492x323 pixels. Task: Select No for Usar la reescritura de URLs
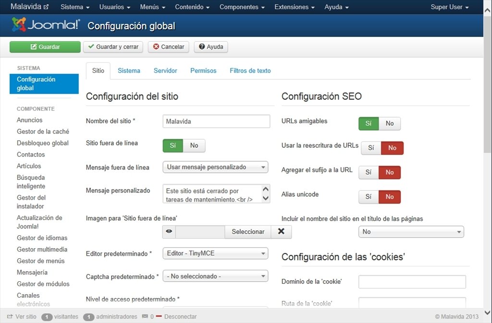pos(392,148)
